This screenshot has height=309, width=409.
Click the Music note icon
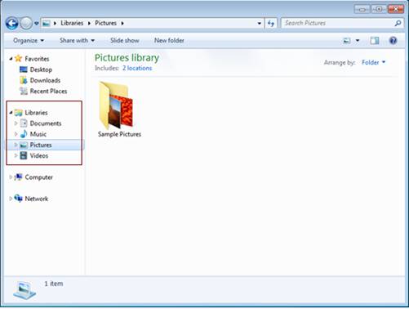pyautogui.click(x=24, y=134)
